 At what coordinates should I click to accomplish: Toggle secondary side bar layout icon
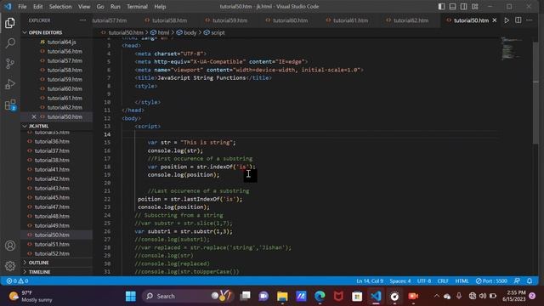[x=463, y=7]
